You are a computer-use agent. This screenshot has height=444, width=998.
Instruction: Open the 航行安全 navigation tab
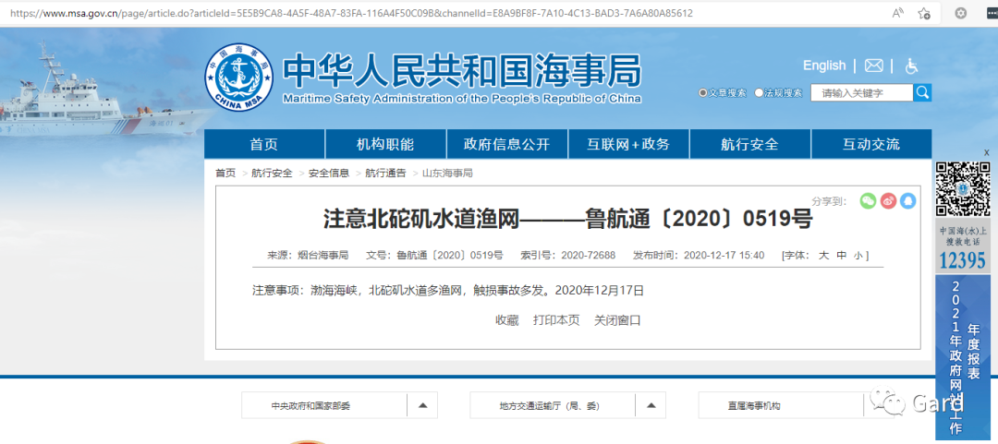[x=749, y=144]
